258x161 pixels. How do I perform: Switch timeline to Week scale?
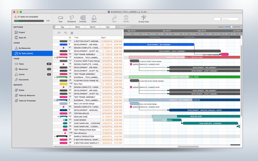(77, 27)
